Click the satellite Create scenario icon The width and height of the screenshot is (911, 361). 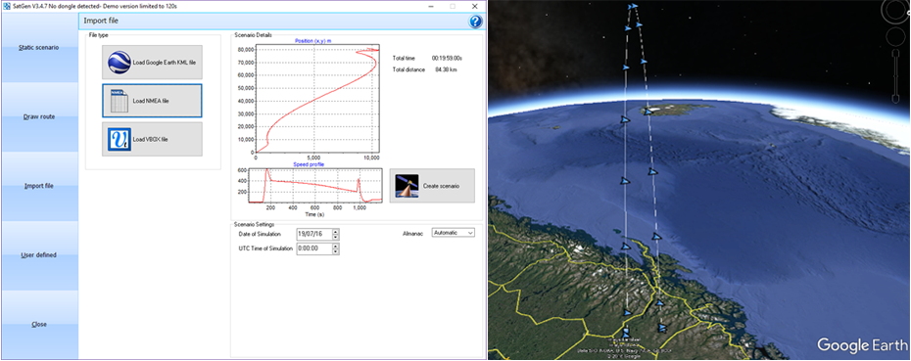click(x=407, y=186)
